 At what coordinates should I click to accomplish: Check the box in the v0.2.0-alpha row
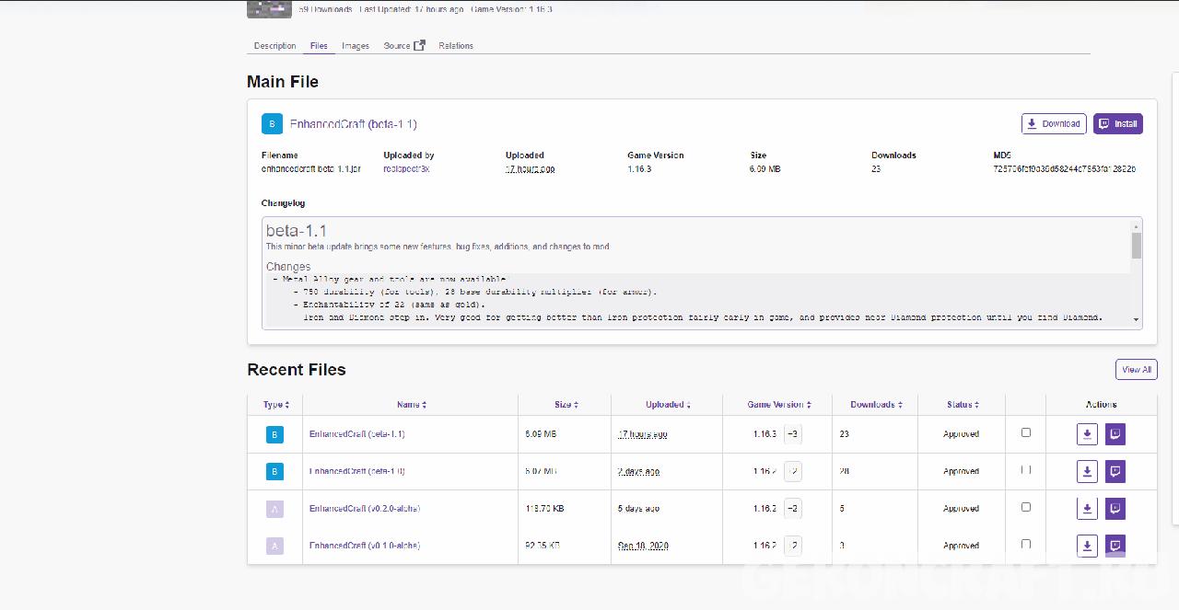tap(1026, 507)
